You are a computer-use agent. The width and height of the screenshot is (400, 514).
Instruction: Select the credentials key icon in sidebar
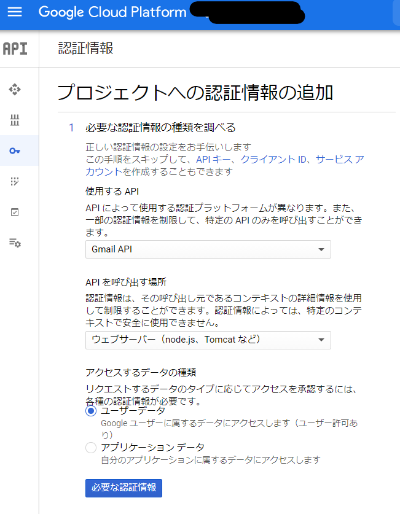click(15, 150)
